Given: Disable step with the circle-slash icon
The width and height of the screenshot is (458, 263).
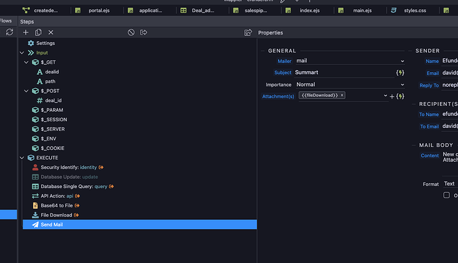Looking at the screenshot, I should tap(131, 32).
